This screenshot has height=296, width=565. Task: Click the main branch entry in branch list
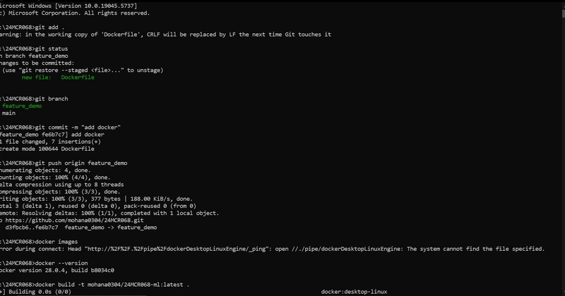point(8,113)
